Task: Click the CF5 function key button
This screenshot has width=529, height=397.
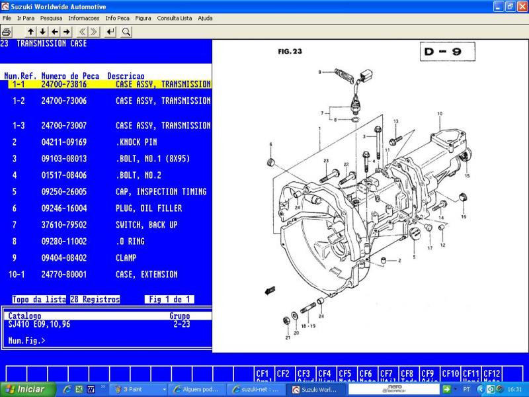Action: point(347,374)
